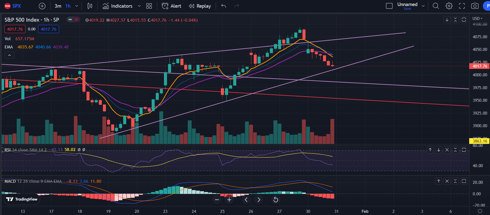
Task: Open indicator templates grid icon
Action: (x=149, y=6)
